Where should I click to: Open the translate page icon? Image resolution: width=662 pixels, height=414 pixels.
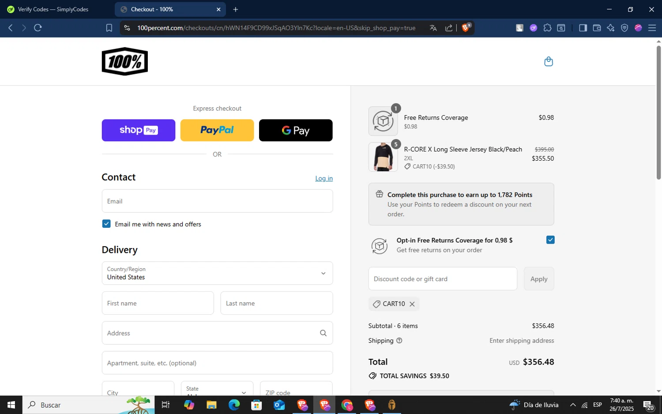(433, 28)
